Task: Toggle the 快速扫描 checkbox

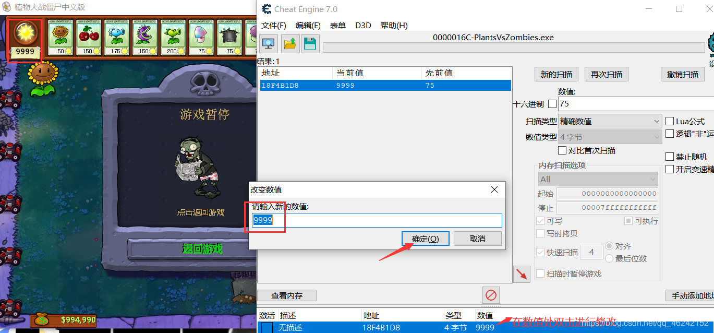Action: click(x=540, y=252)
